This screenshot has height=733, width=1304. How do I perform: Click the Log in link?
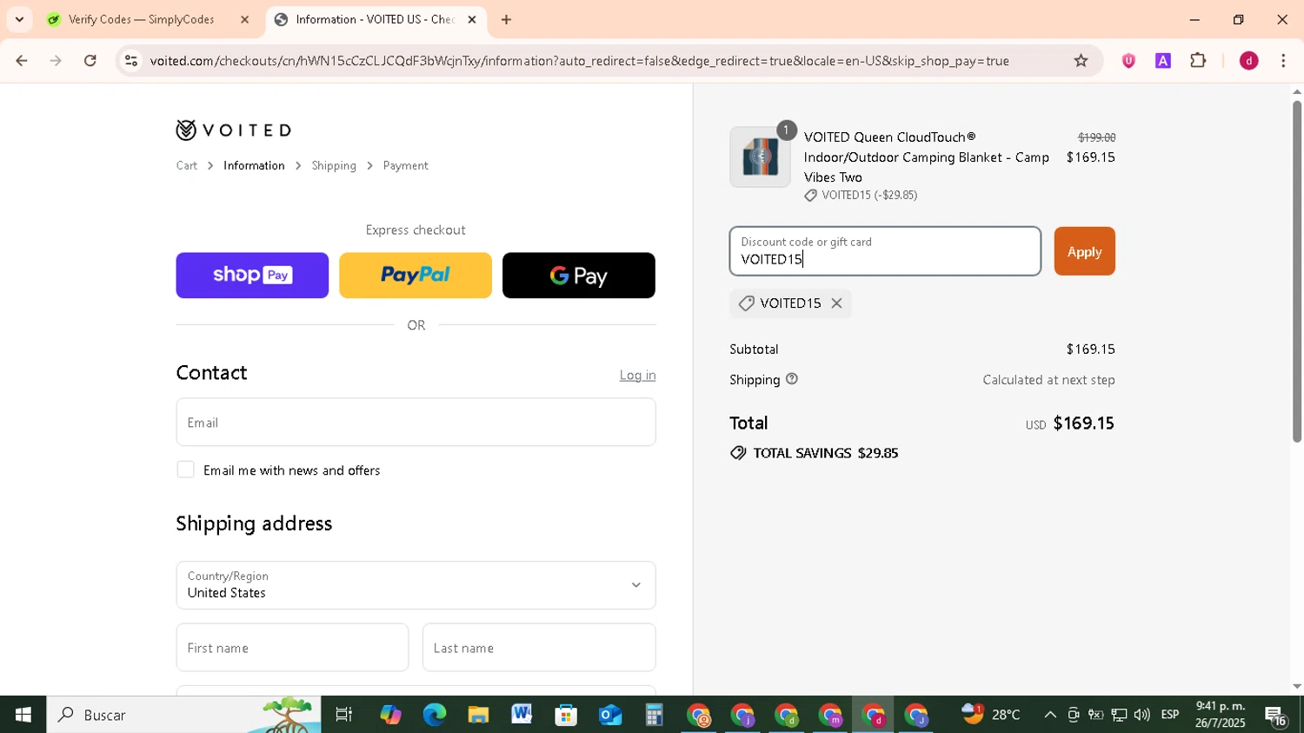[x=637, y=375]
